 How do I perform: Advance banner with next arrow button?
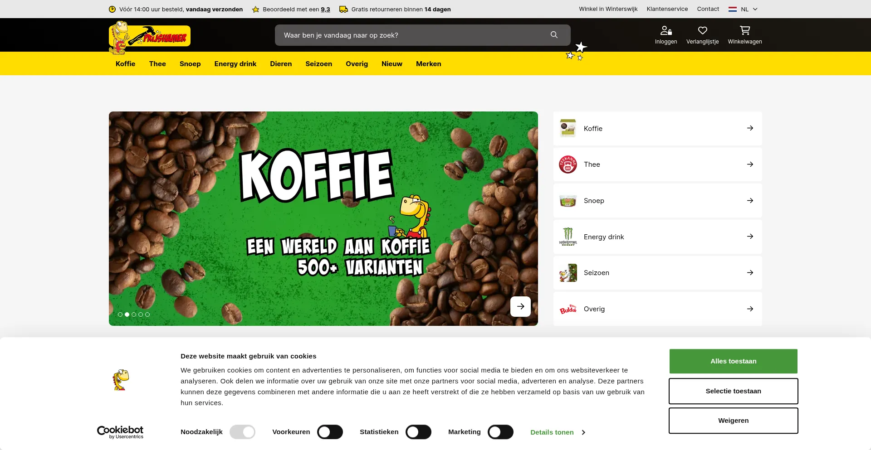[x=520, y=306]
